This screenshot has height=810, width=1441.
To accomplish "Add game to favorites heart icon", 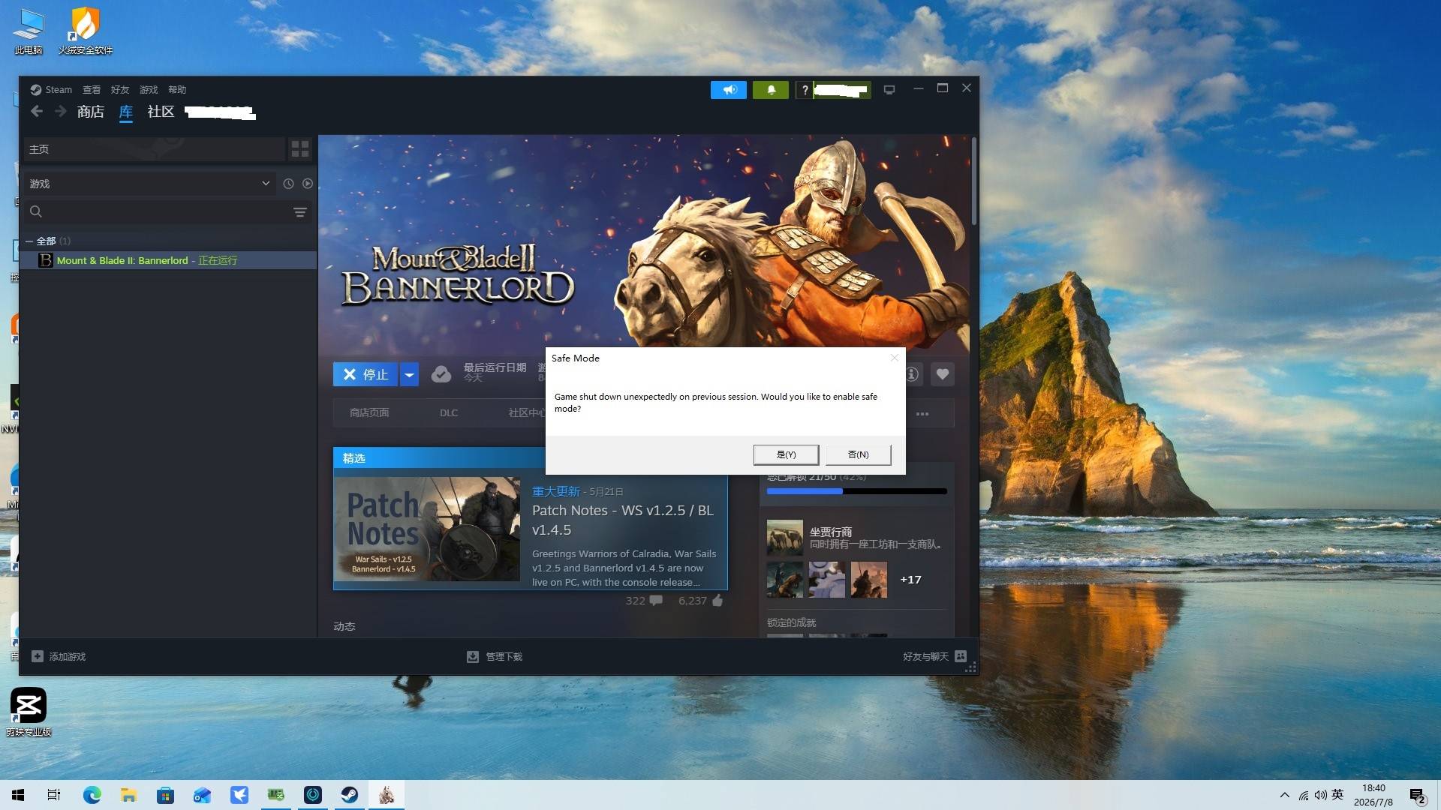I will point(943,374).
